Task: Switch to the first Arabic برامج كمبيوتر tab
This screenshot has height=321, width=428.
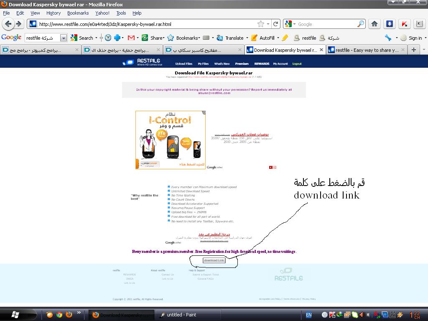Action: pyautogui.click(x=41, y=50)
